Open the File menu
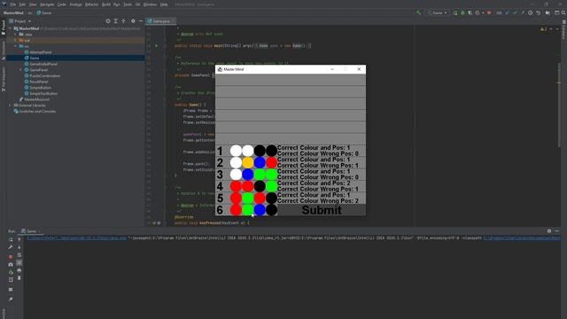Screen dimensions: 567x319 point(13,4)
